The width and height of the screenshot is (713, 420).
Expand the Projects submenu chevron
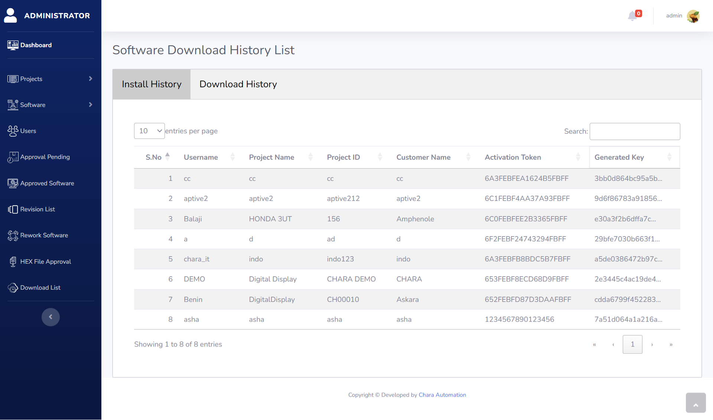click(90, 79)
